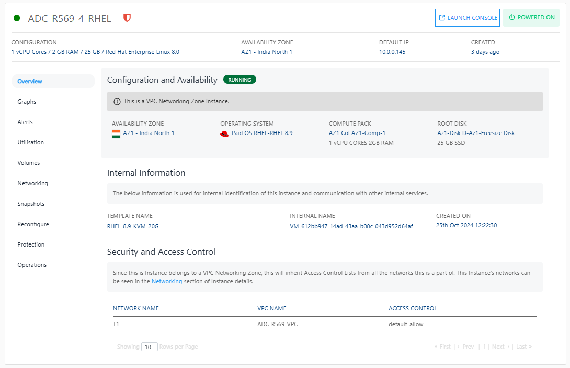Click the Red Hat logo next to Paid OS RHEL-RHEL 8.9
The height and width of the screenshot is (368, 570).
click(x=224, y=133)
